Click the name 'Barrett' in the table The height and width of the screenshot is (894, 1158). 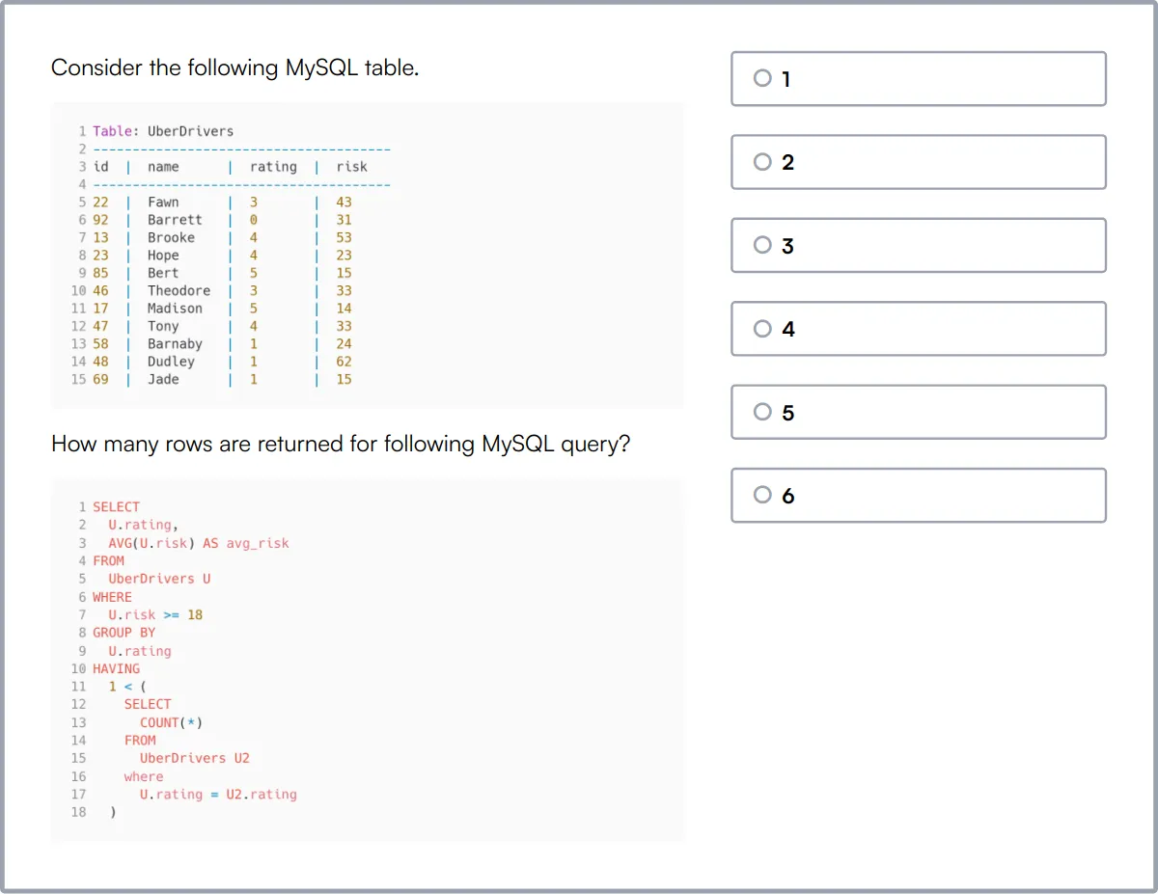click(175, 220)
